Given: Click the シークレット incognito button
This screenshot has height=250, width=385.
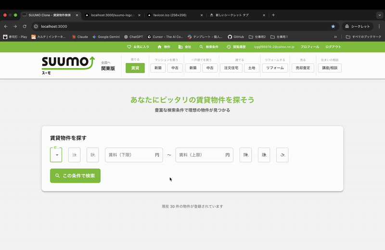Looking at the screenshot, I should (x=358, y=26).
